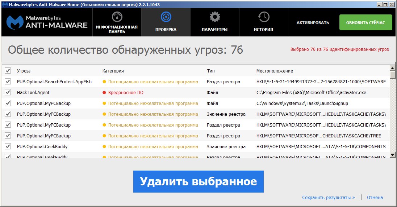Click the Удалить выбранное button
Screen dimensions: 397x207
tap(198, 181)
